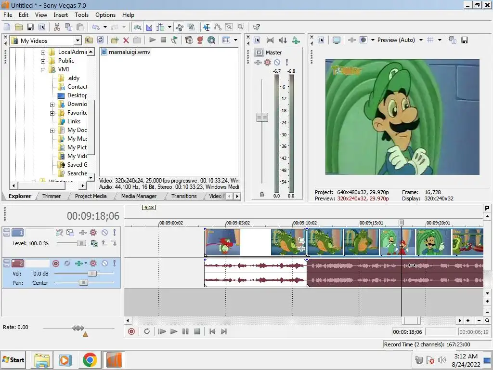Image resolution: width=493 pixels, height=370 pixels.
Task: Mute video track 1
Action: [x=104, y=233]
